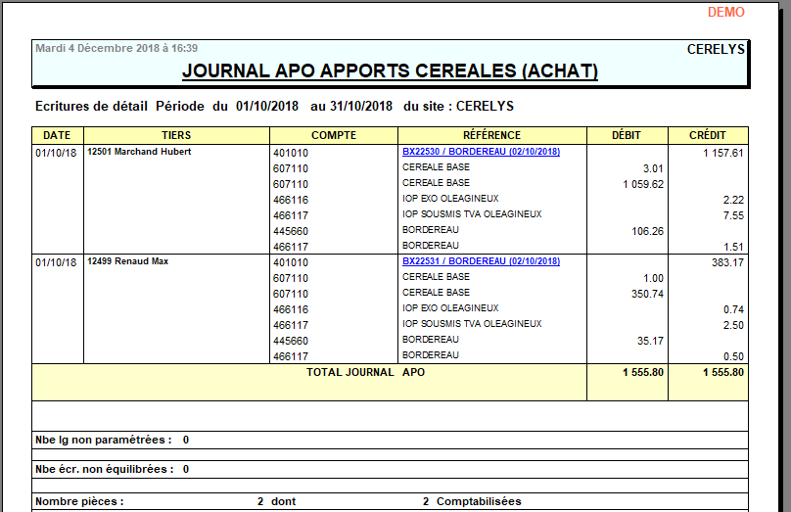Select the DÉBIT column header
The width and height of the screenshot is (791, 512).
(627, 135)
